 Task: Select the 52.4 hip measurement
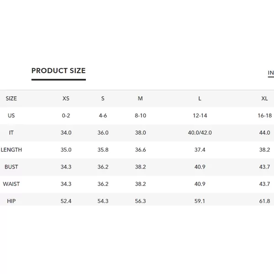(66, 201)
